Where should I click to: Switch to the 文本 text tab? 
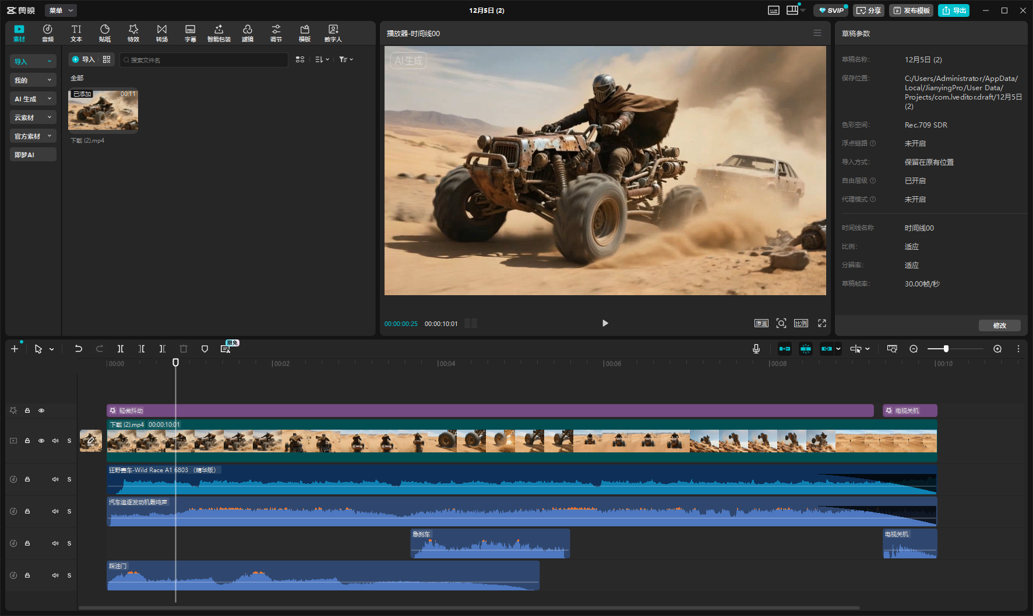76,33
